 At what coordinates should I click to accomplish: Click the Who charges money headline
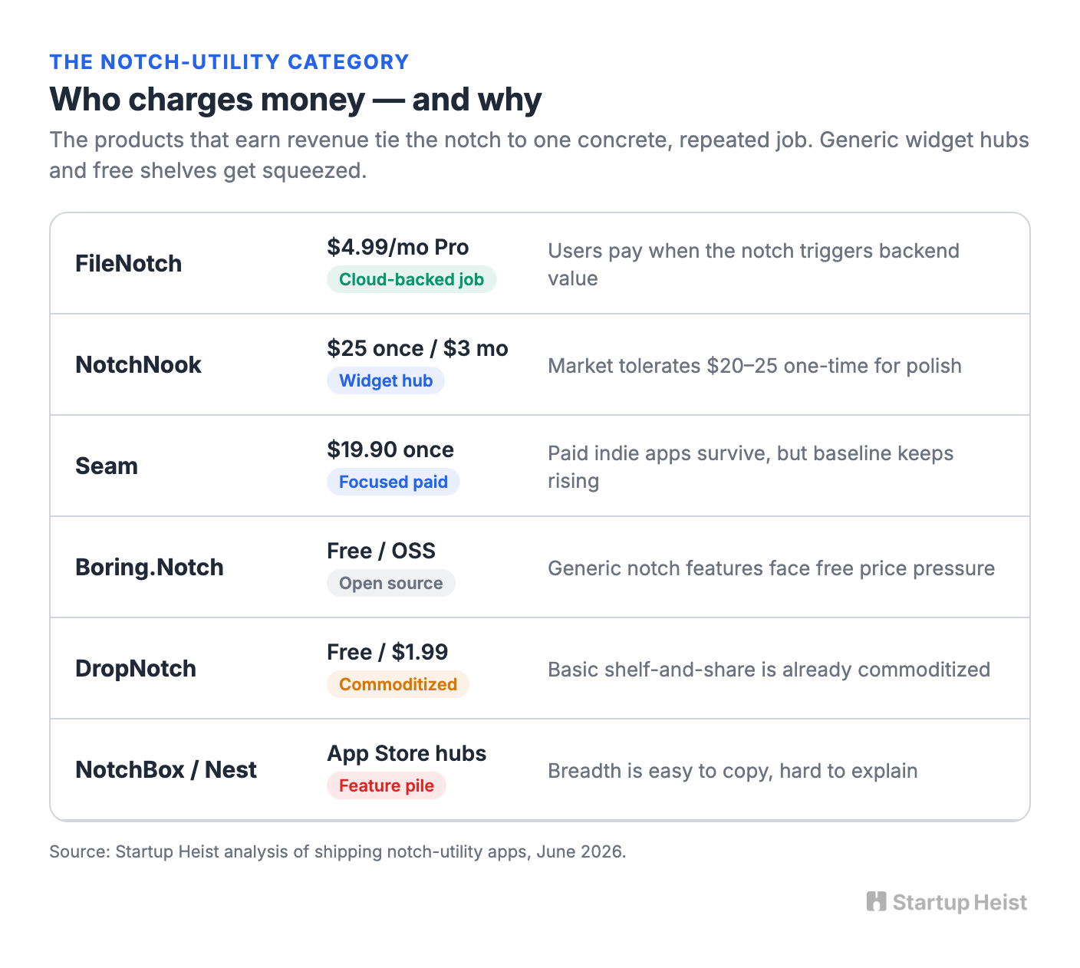(x=296, y=99)
